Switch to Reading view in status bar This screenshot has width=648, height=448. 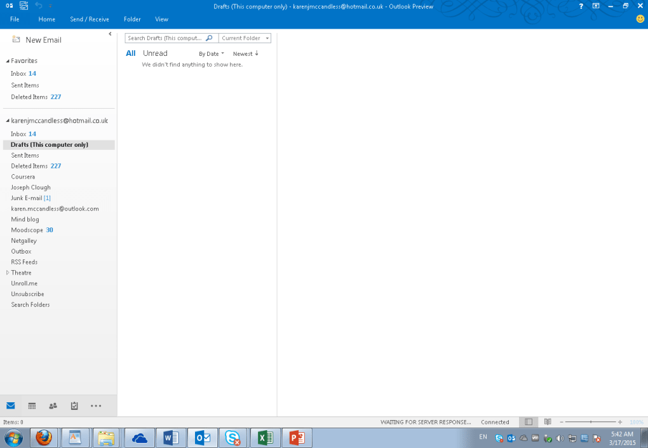click(547, 422)
